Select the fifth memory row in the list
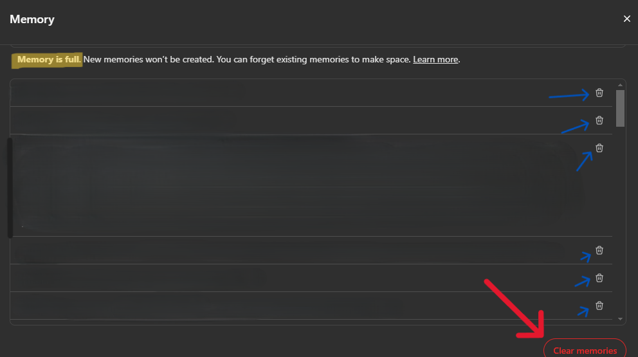 [x=311, y=278]
